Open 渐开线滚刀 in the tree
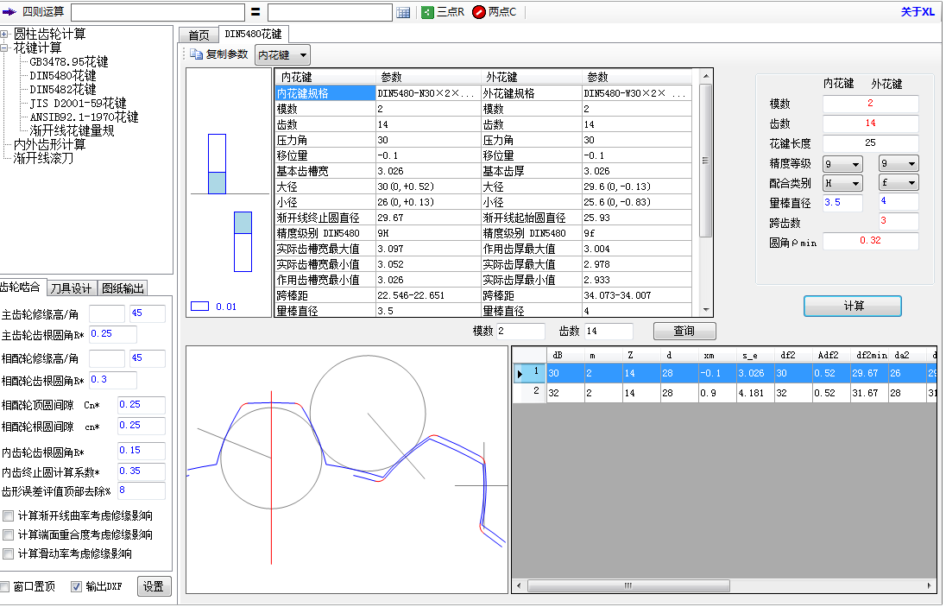946x607 pixels. tap(43, 159)
